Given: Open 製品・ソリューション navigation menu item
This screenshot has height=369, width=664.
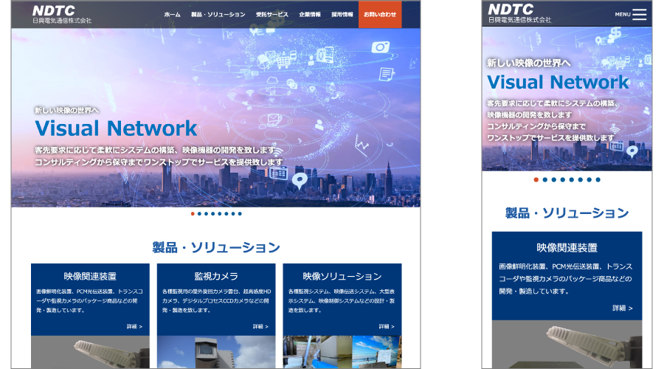Looking at the screenshot, I should (x=218, y=15).
